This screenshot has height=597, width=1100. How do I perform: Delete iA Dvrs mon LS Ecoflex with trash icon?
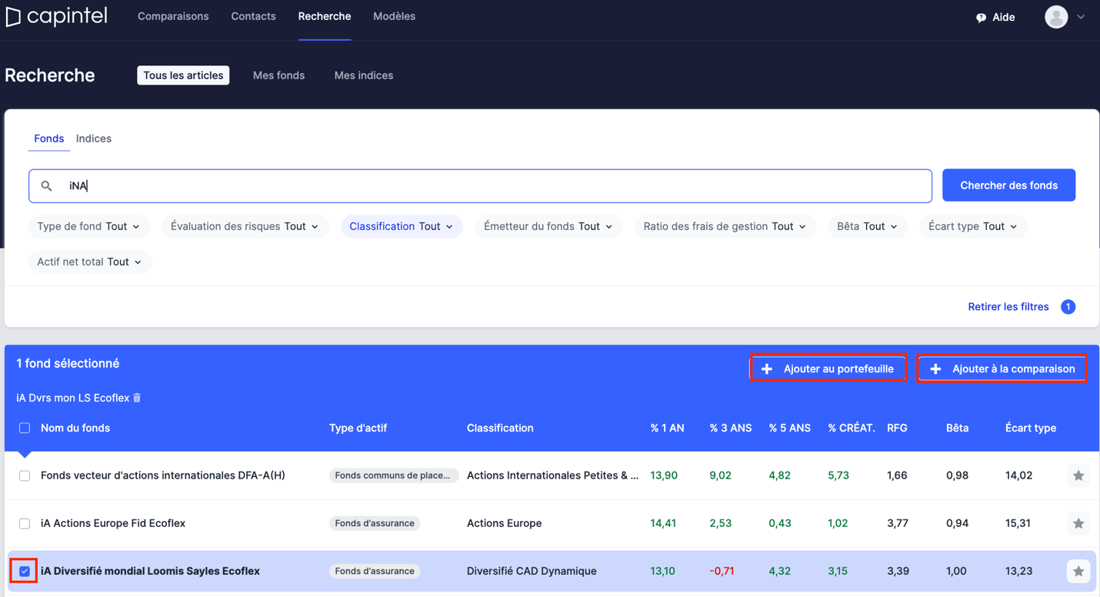coord(137,398)
